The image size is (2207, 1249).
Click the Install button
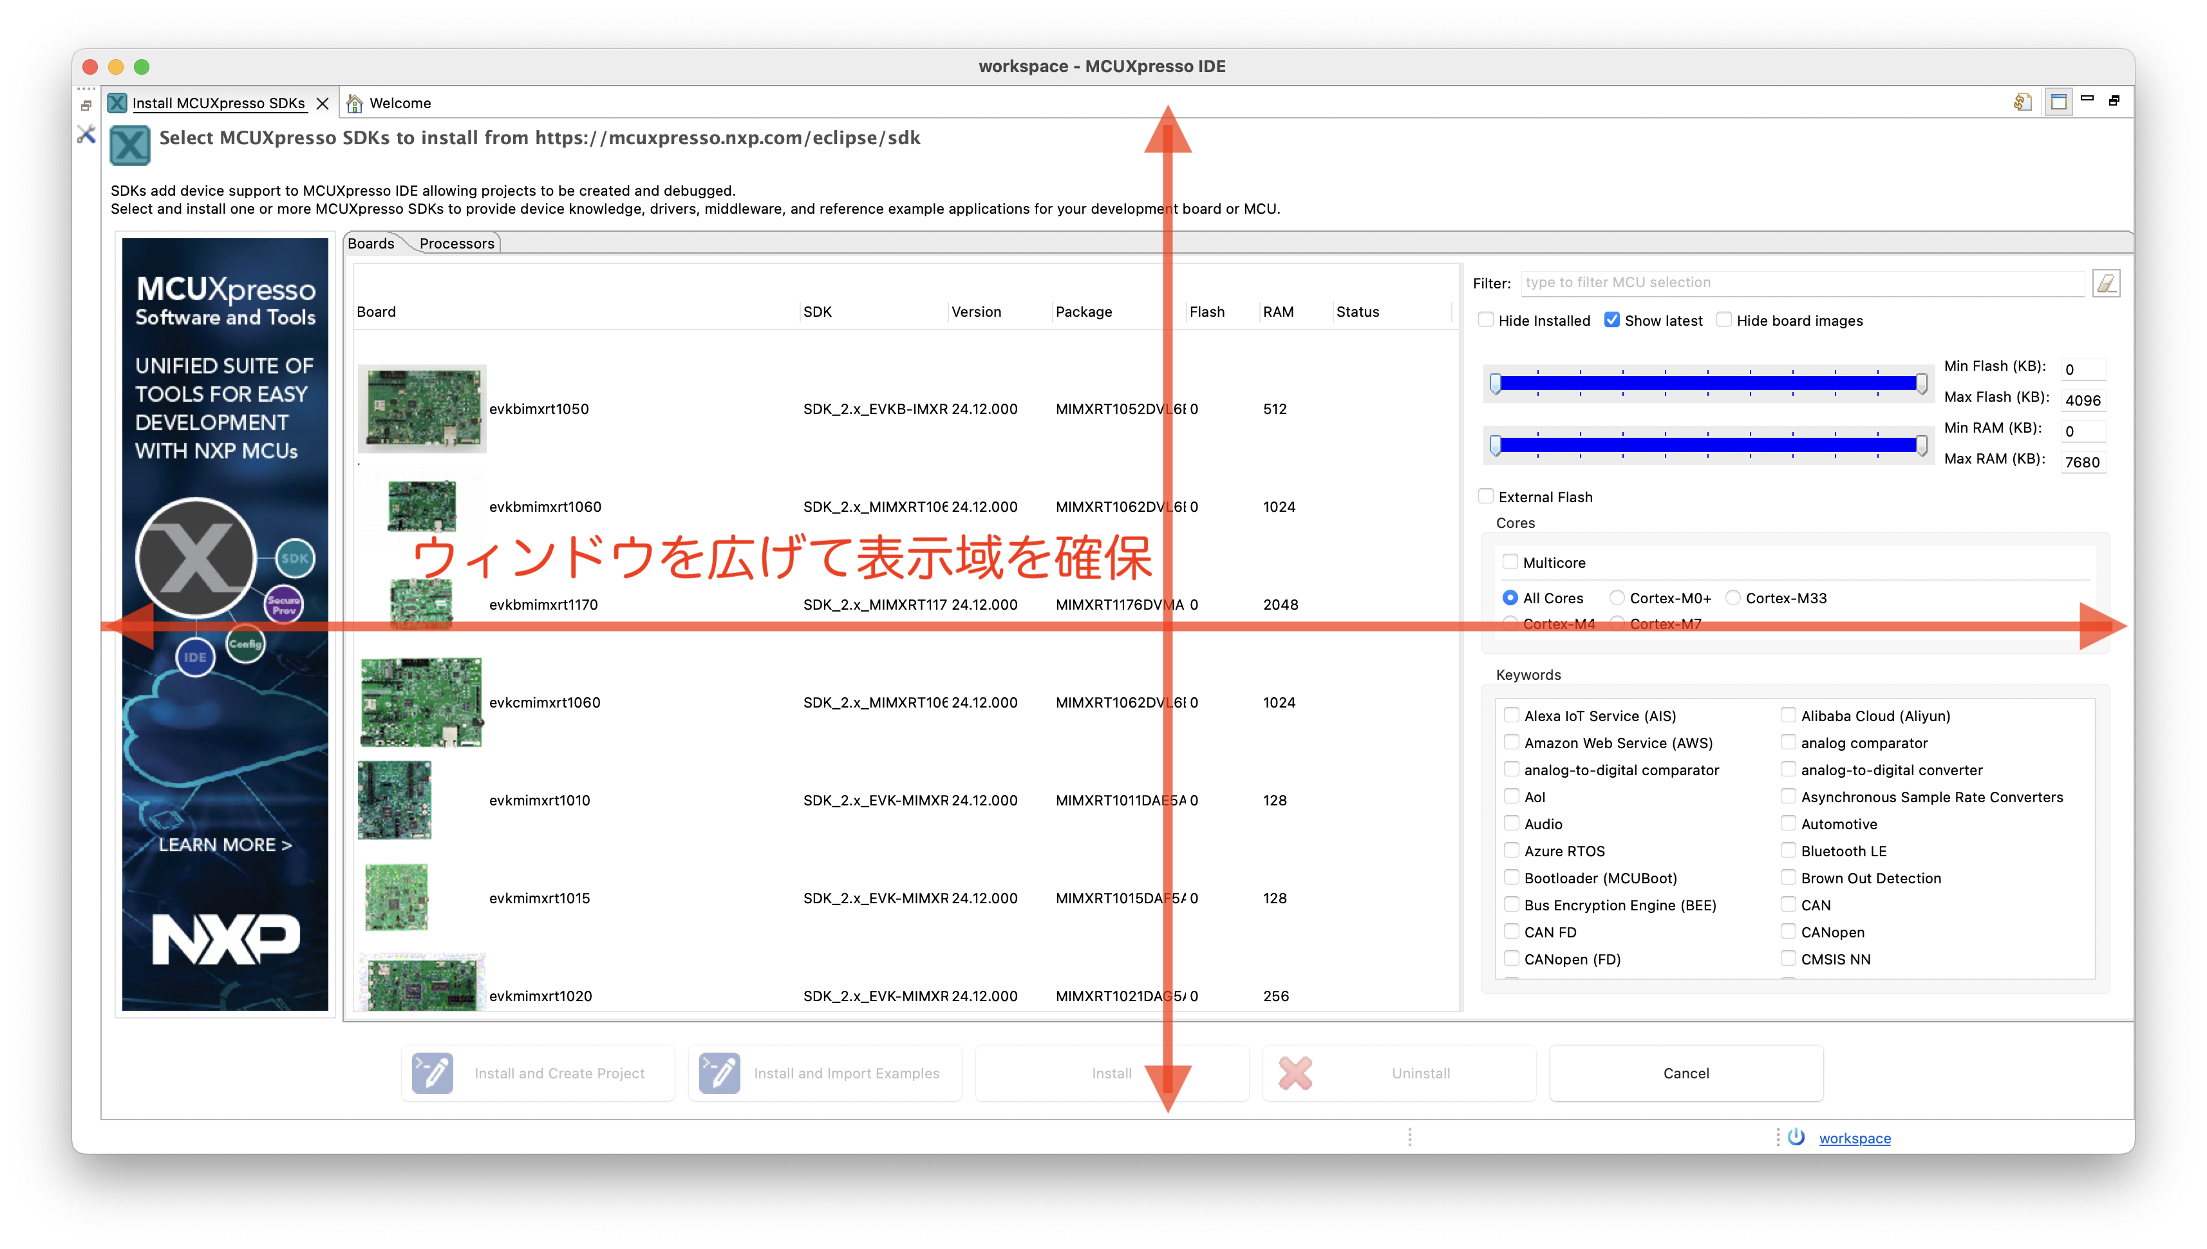coord(1112,1073)
